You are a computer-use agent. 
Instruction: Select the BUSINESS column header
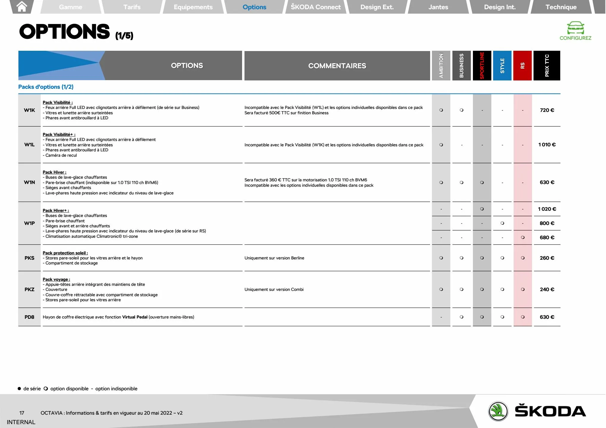pos(461,66)
